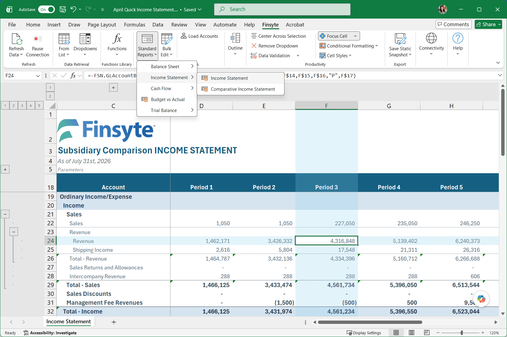Open Focus Cell dropdown arrow
This screenshot has height=337, width=507.
click(x=355, y=36)
